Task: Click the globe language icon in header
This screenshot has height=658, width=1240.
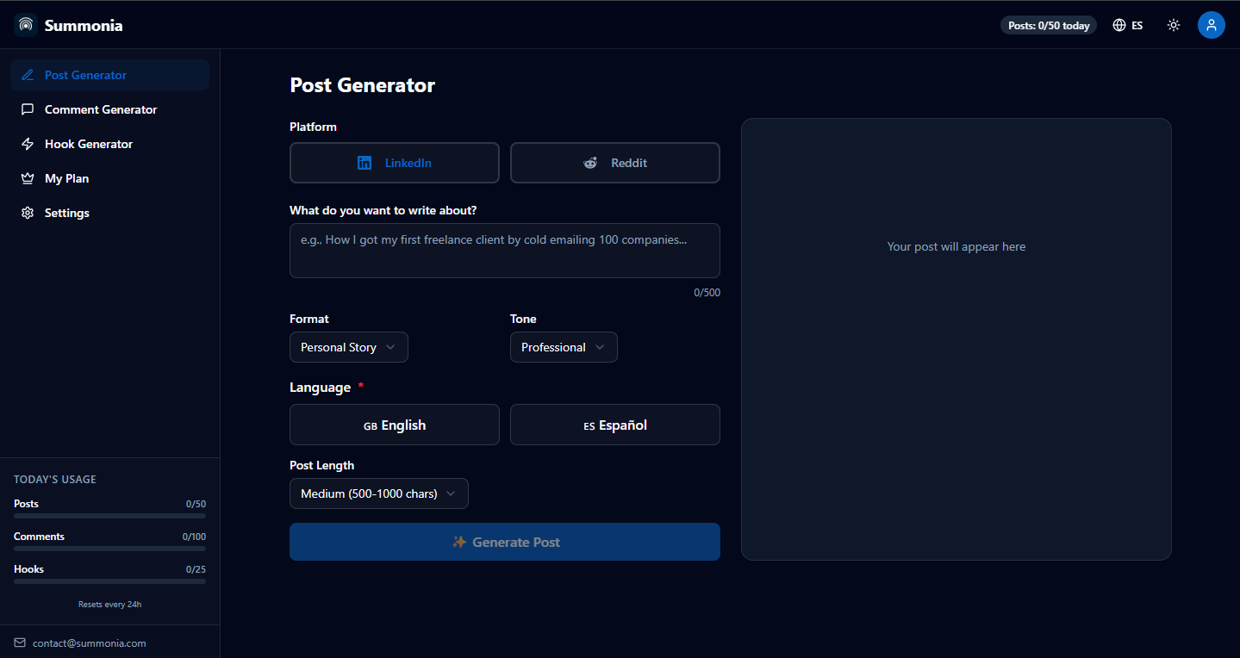Action: click(x=1119, y=25)
